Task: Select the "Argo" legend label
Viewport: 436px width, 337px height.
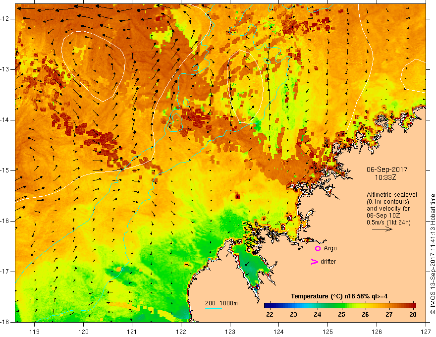Action: point(330,248)
